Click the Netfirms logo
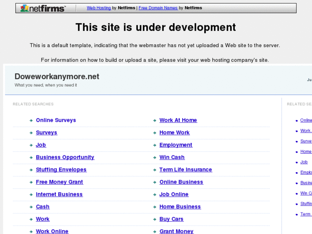 click(x=42, y=8)
